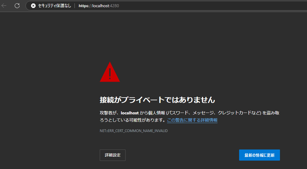This screenshot has width=307, height=169.
Task: Click the browser back arrow
Action: click(4, 6)
